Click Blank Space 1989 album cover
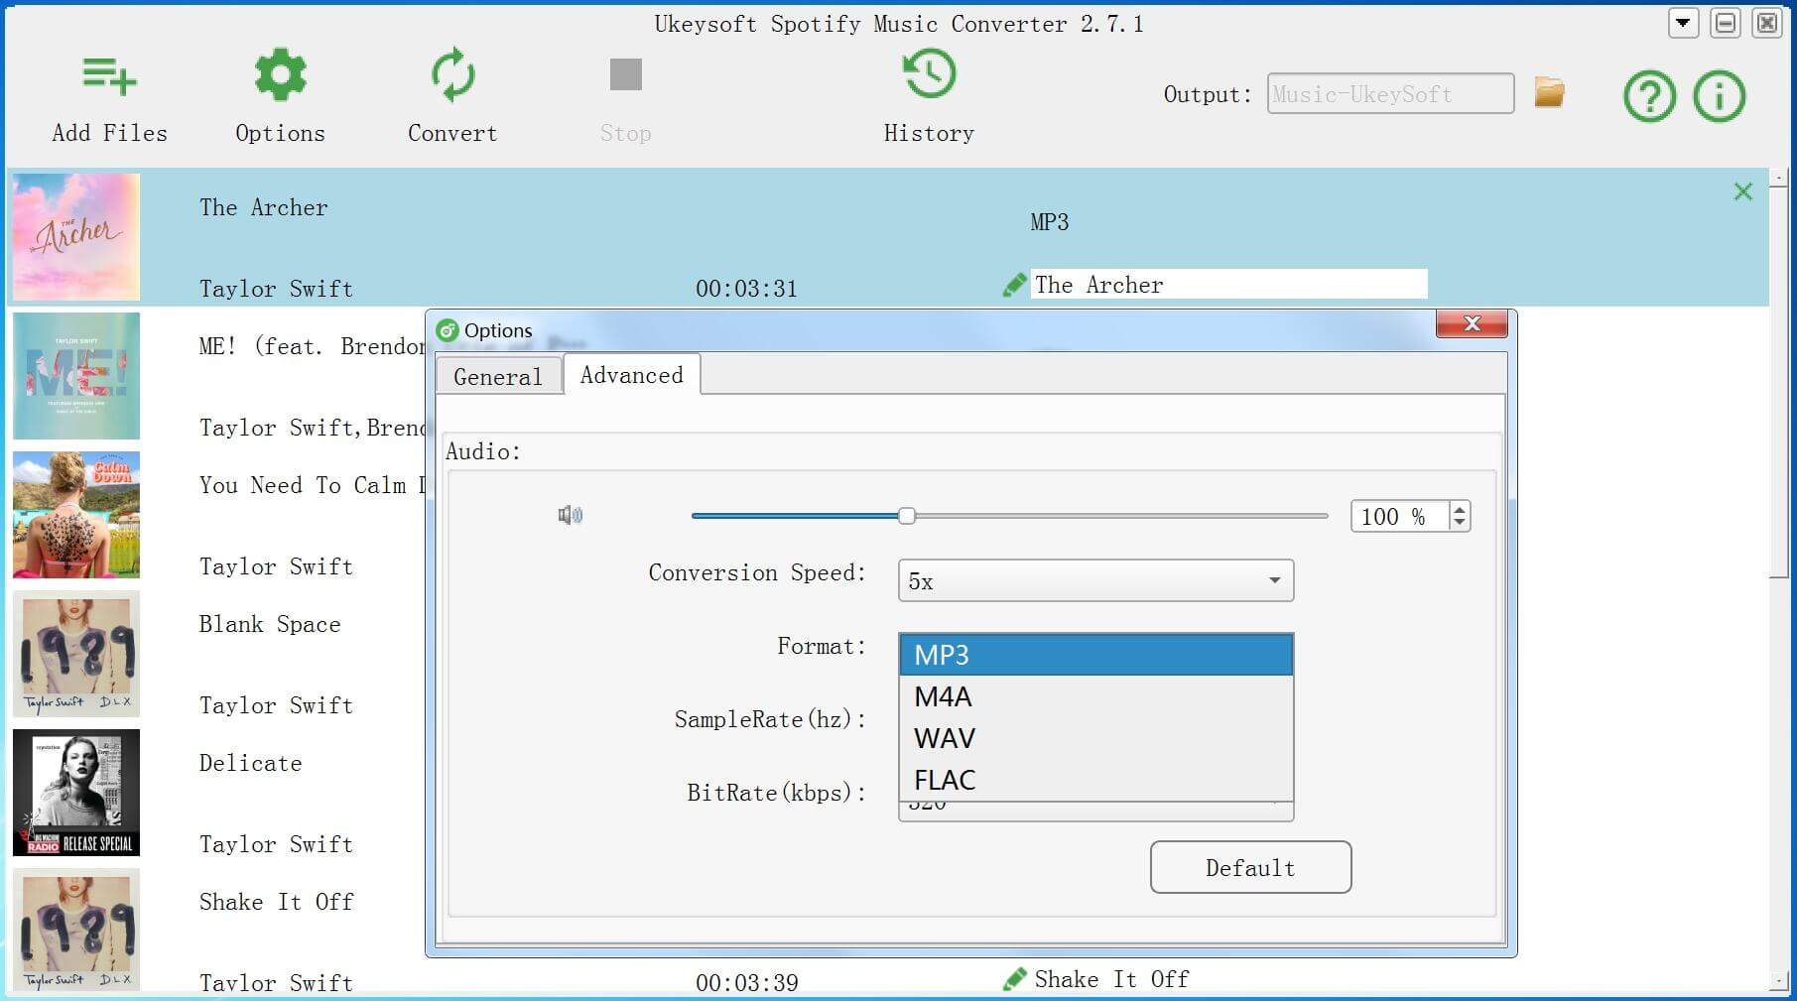The width and height of the screenshot is (1797, 1001). click(x=76, y=654)
